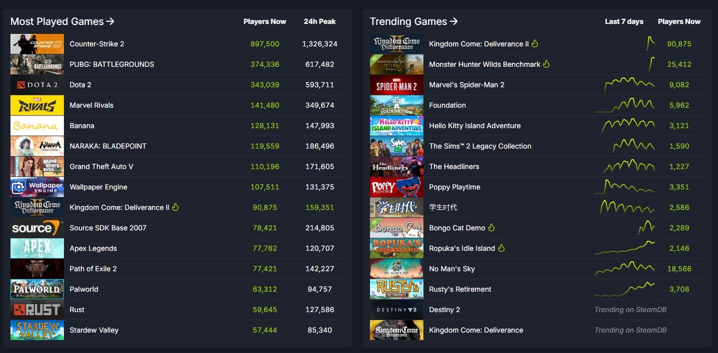This screenshot has height=353, width=718.
Task: Click the sparkline chart for Marvel's Spider-Man 2
Action: pos(629,84)
